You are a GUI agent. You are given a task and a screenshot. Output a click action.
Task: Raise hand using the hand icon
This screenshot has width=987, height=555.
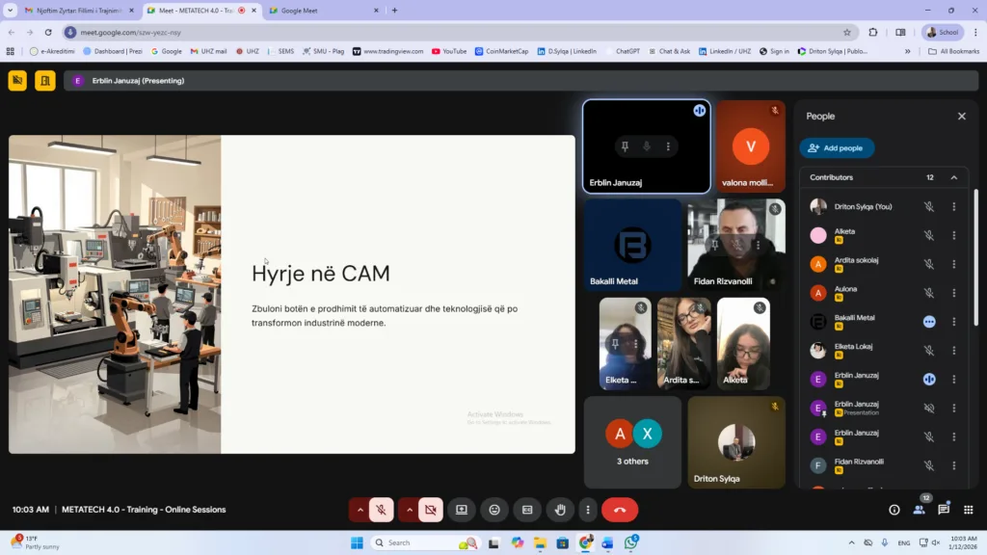[560, 510]
